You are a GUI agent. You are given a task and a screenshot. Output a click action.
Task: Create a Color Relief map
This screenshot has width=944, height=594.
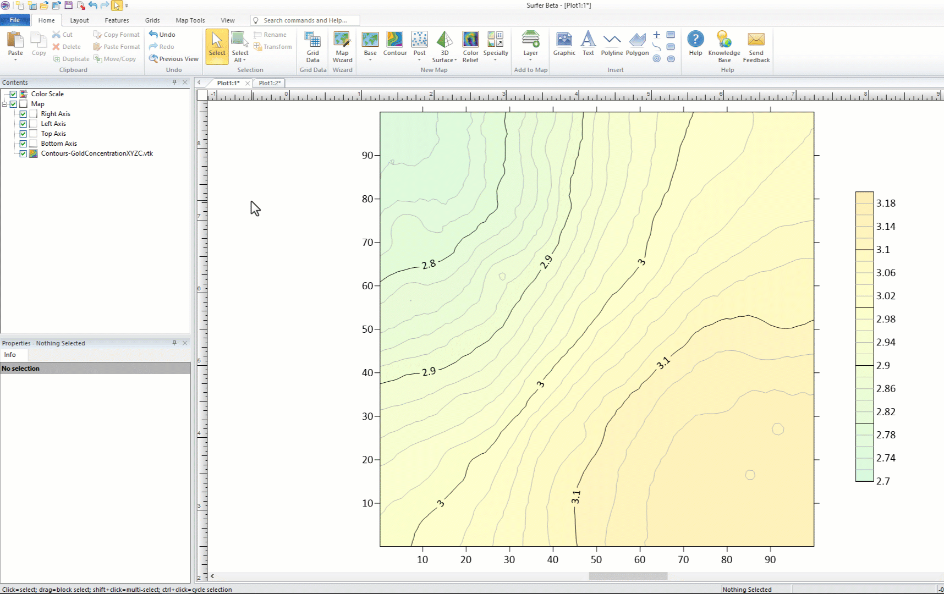[470, 47]
